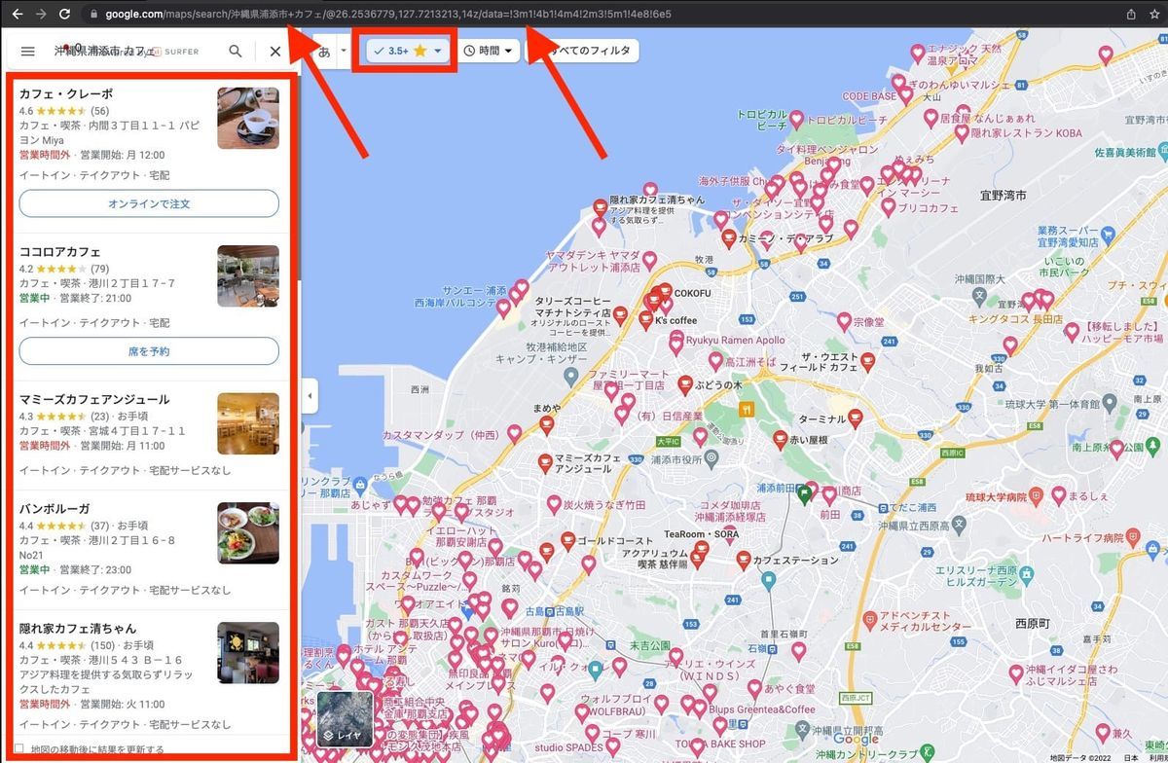
Task: Click the 宗像堂 heart pin
Action: [843, 319]
